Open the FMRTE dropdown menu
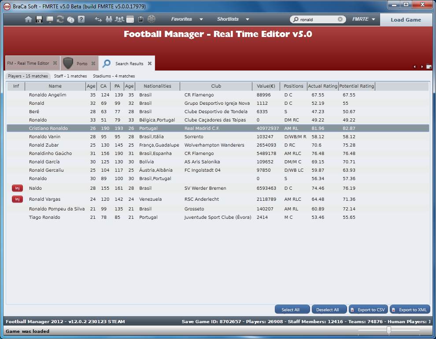Image resolution: width=436 pixels, height=339 pixels. 364,19
